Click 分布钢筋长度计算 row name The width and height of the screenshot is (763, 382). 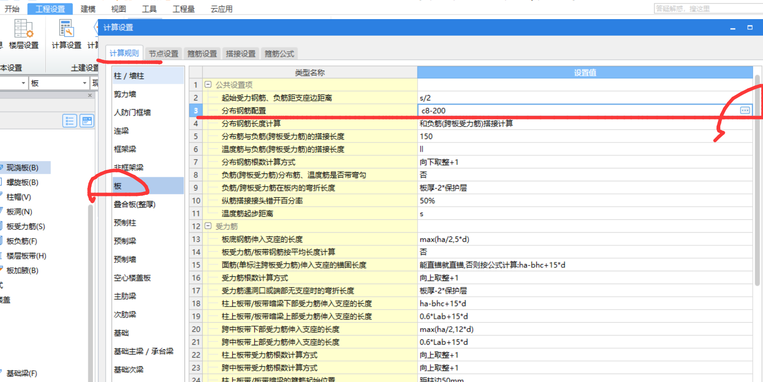tap(251, 123)
